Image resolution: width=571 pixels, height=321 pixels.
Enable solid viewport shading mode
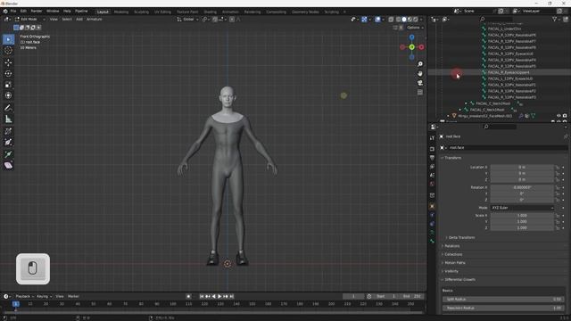pyautogui.click(x=404, y=20)
